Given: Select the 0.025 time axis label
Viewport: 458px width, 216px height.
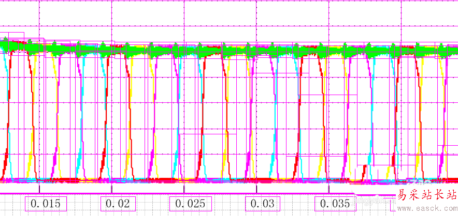Looking at the screenshot, I should [x=191, y=204].
